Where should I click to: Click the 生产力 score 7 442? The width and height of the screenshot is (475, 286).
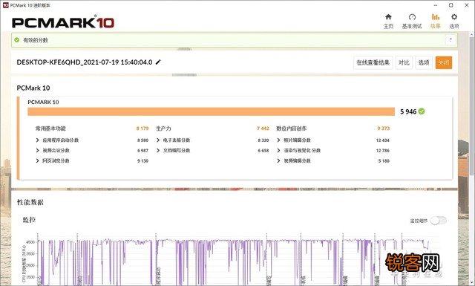click(x=263, y=129)
